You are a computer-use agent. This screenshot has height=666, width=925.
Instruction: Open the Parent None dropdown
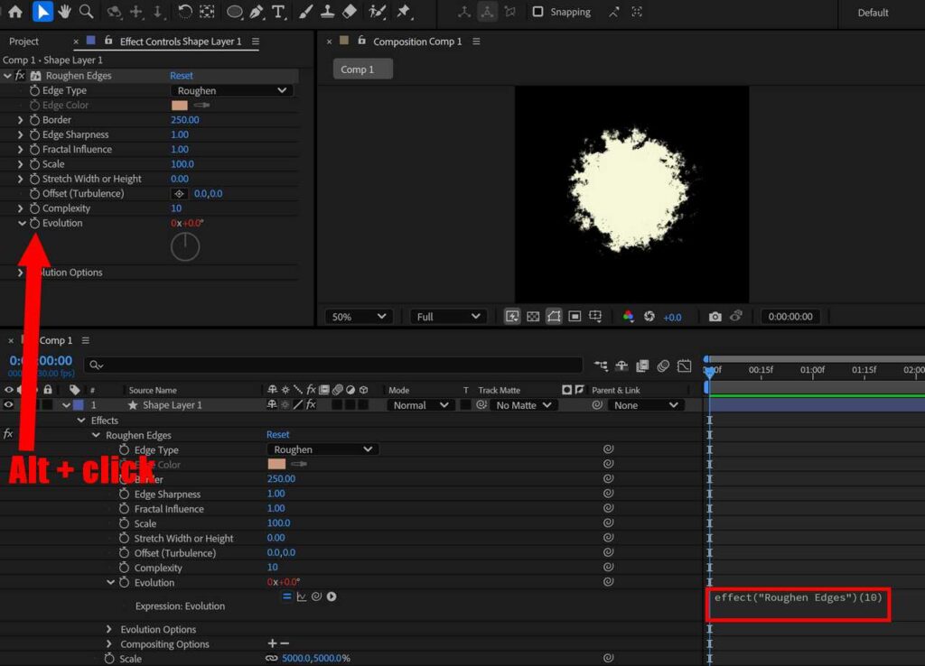pyautogui.click(x=645, y=405)
